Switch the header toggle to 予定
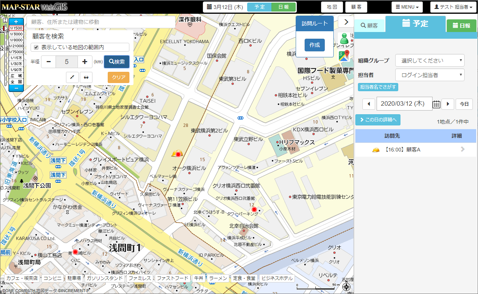Viewport: 478px width, 294px height. [260, 7]
